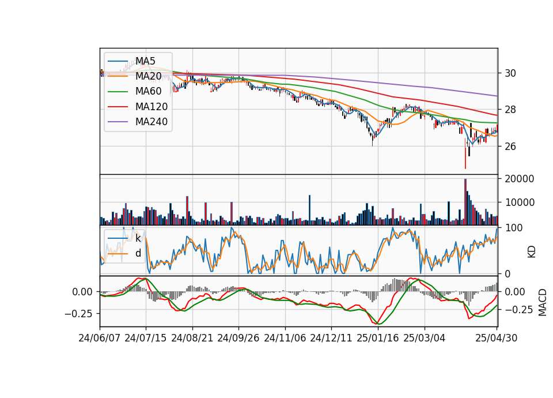Select the 'd' entry in KD legend

point(138,253)
